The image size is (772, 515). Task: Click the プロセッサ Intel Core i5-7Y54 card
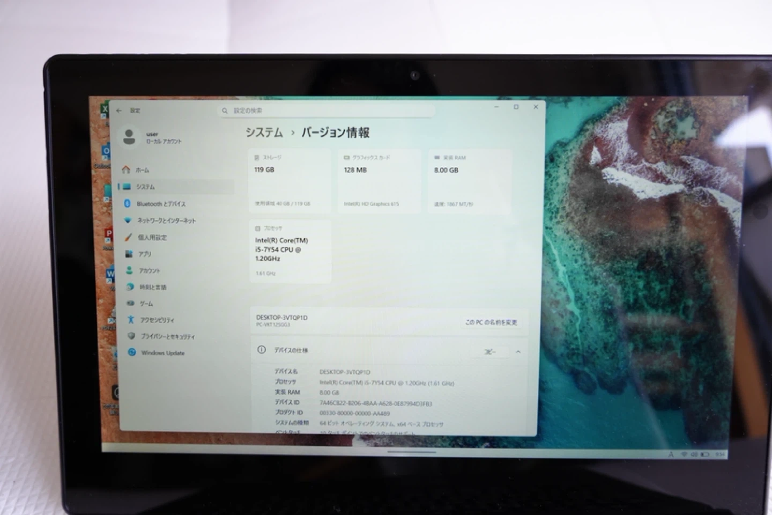(290, 251)
